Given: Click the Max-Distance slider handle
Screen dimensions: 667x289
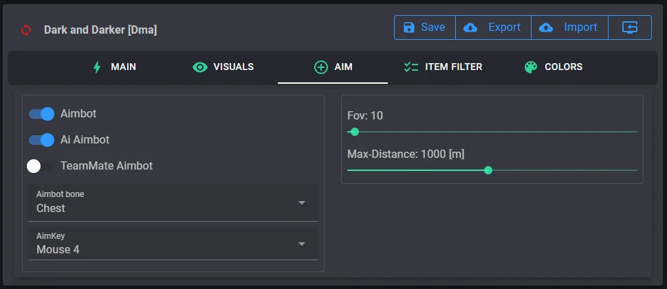Looking at the screenshot, I should tap(488, 170).
